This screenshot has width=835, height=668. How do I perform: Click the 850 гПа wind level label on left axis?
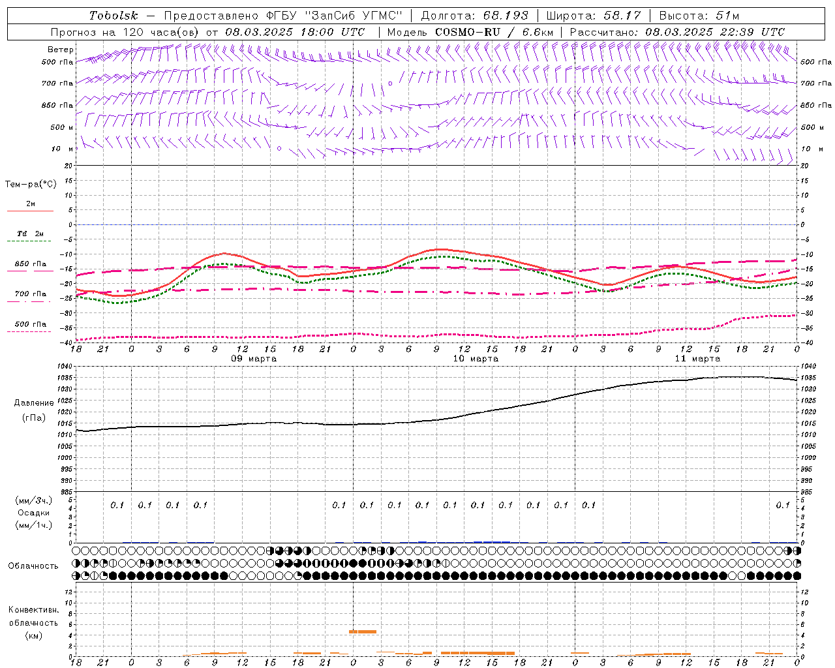57,105
